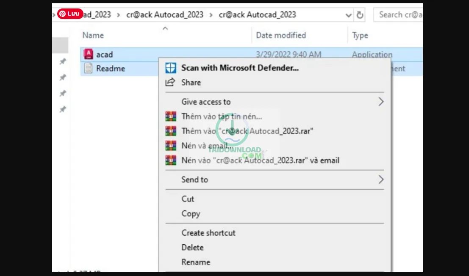Expand the 'Send to' submenu
Image resolution: width=469 pixels, height=276 pixels.
click(x=194, y=179)
